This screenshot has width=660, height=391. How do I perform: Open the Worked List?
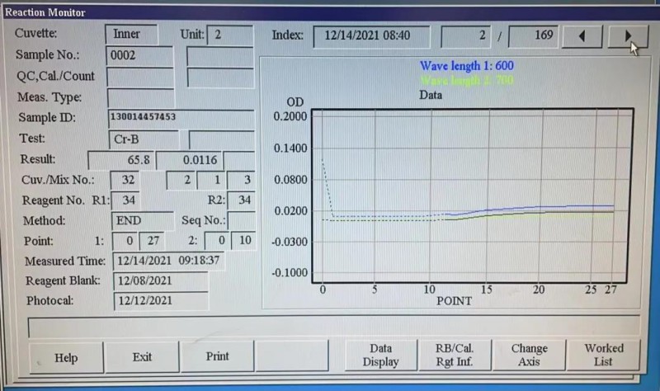[x=603, y=355]
